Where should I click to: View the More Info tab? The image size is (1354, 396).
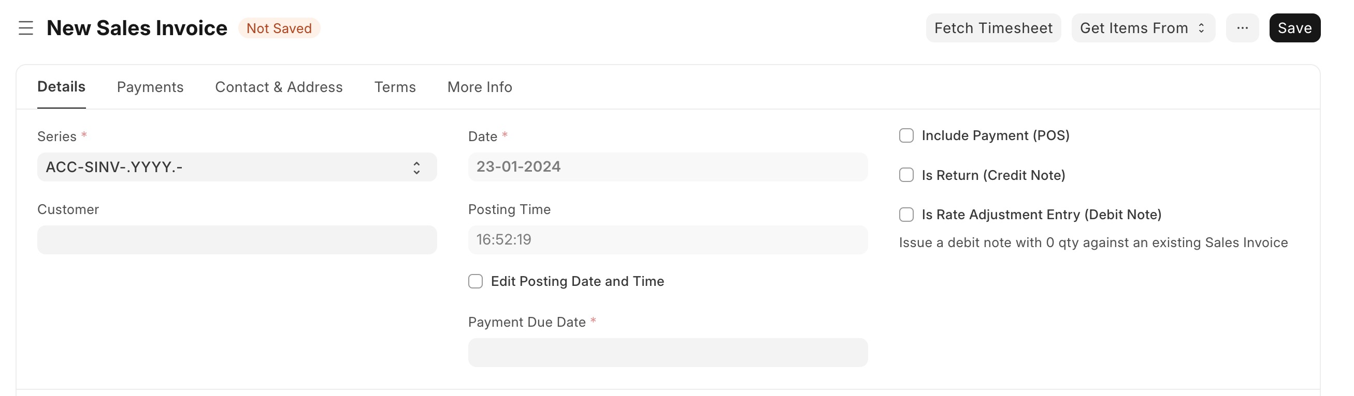[x=479, y=87]
